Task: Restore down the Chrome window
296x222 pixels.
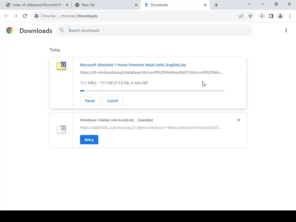Action: 276,4
